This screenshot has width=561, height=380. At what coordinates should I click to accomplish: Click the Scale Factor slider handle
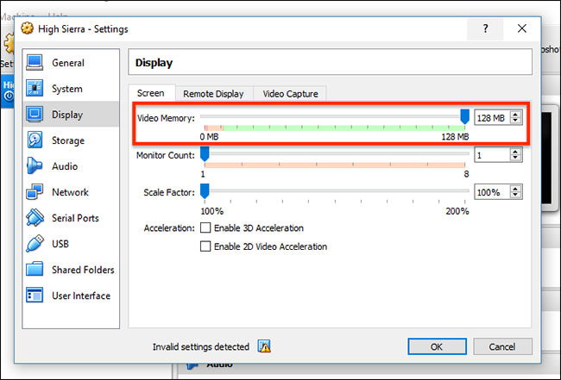[205, 190]
